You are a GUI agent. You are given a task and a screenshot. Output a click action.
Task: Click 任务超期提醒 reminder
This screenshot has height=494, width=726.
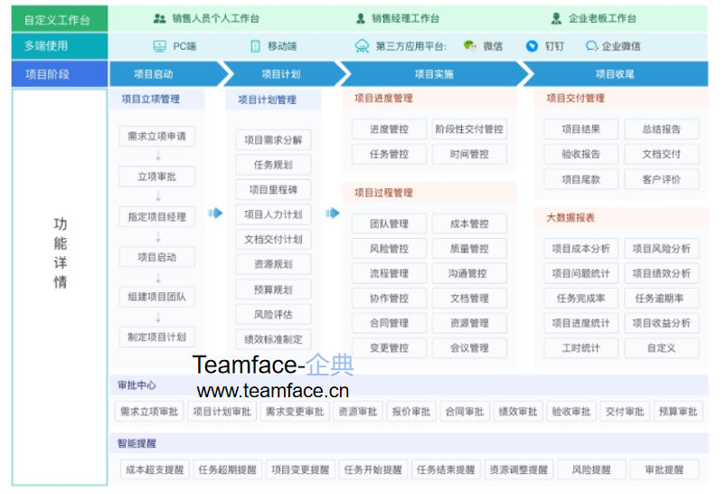coord(227,470)
